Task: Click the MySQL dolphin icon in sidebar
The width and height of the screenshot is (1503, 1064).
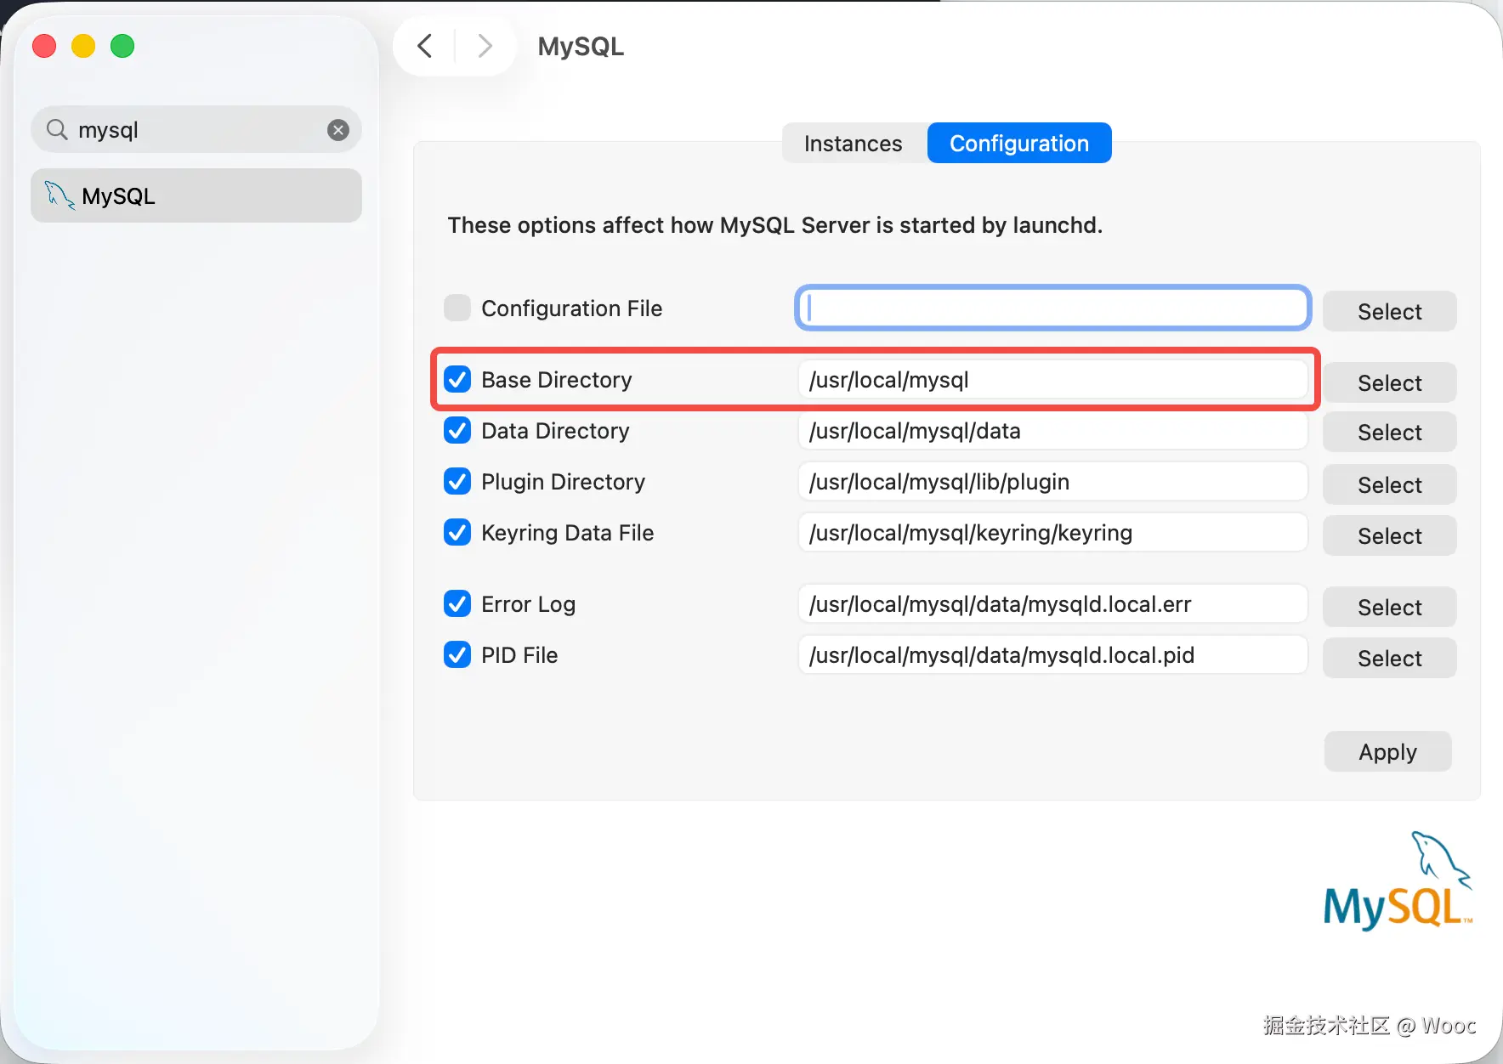Action: pyautogui.click(x=60, y=195)
